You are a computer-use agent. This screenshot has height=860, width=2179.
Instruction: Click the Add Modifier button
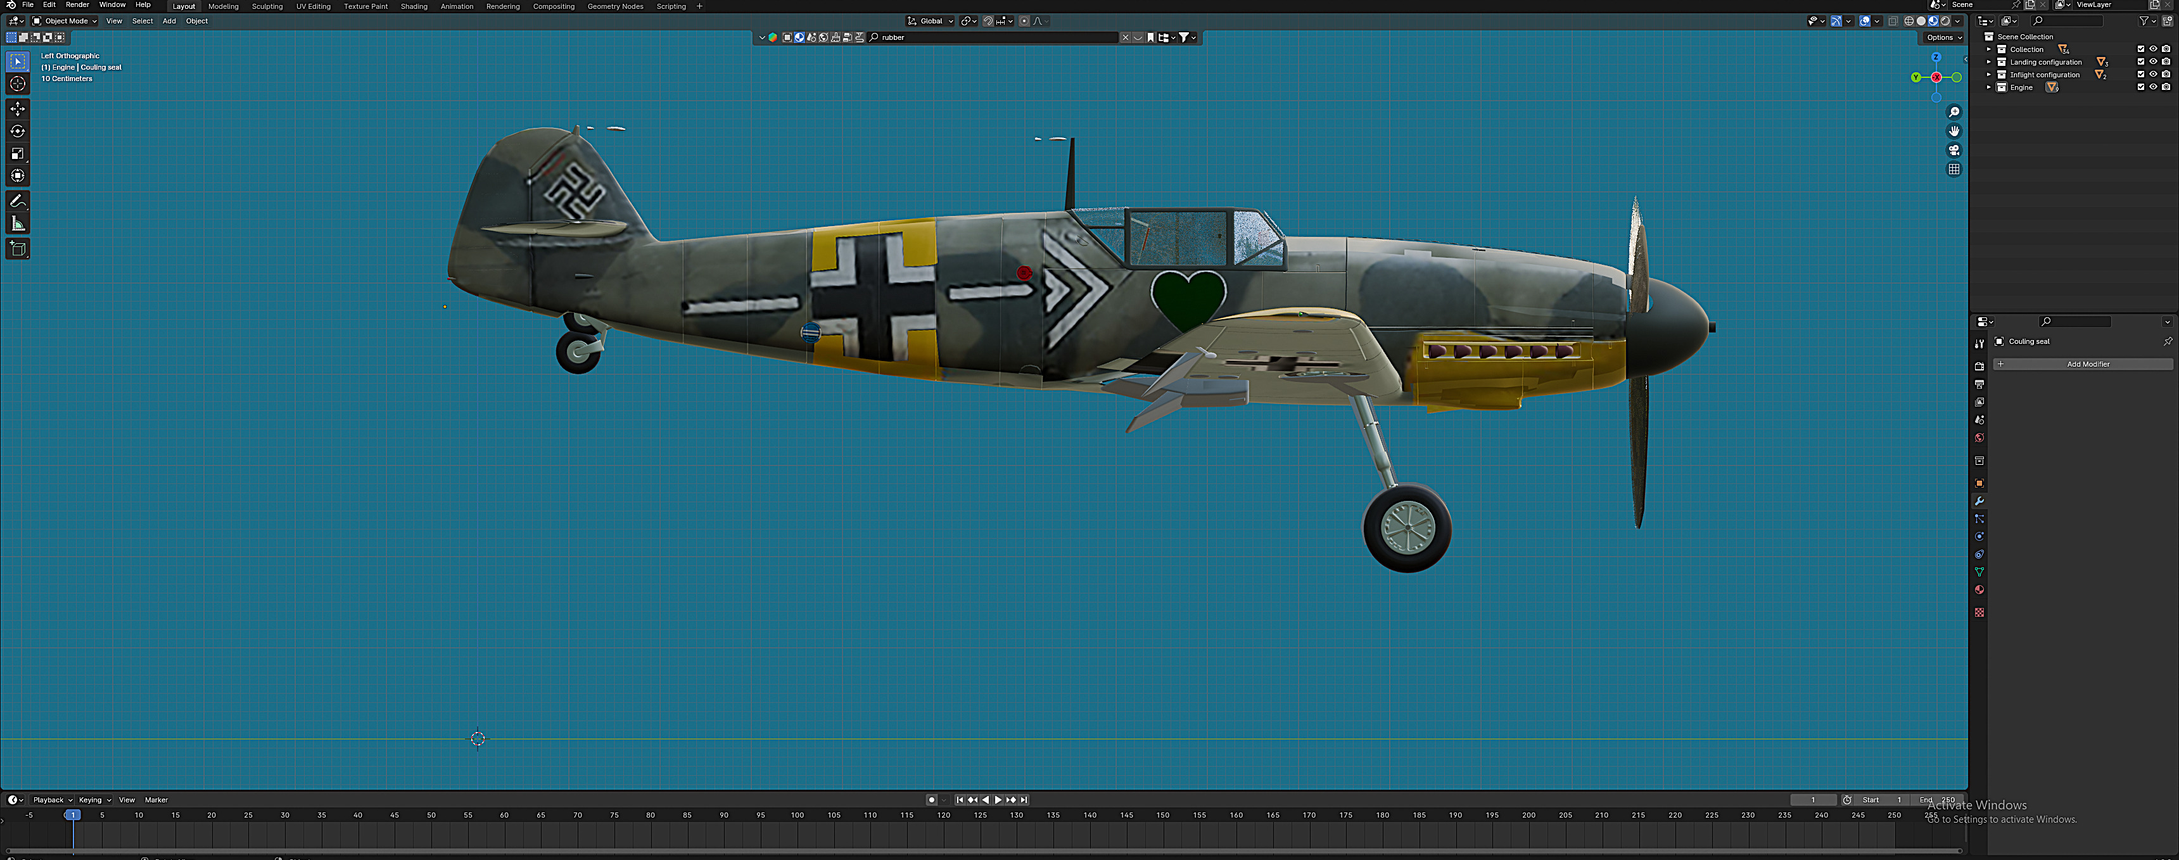(2083, 365)
